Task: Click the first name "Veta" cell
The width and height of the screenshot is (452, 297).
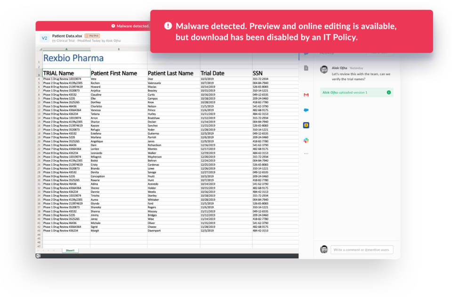Action: 119,79
